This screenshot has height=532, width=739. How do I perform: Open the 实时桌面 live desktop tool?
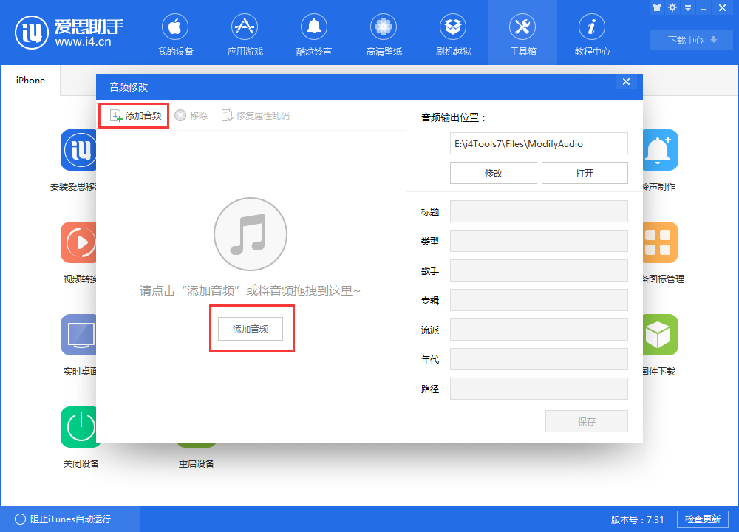79,335
